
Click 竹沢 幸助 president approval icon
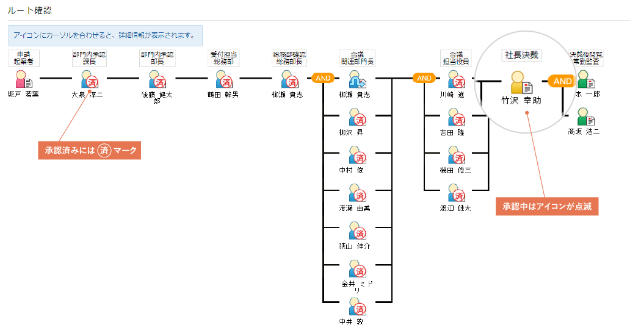(x=521, y=83)
